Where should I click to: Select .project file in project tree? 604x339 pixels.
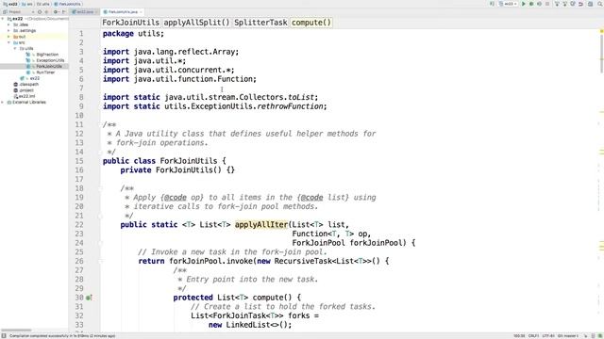tap(25, 90)
